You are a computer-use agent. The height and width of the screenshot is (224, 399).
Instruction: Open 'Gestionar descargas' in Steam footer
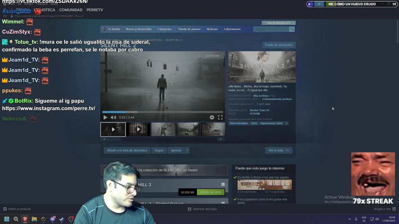pos(202,209)
